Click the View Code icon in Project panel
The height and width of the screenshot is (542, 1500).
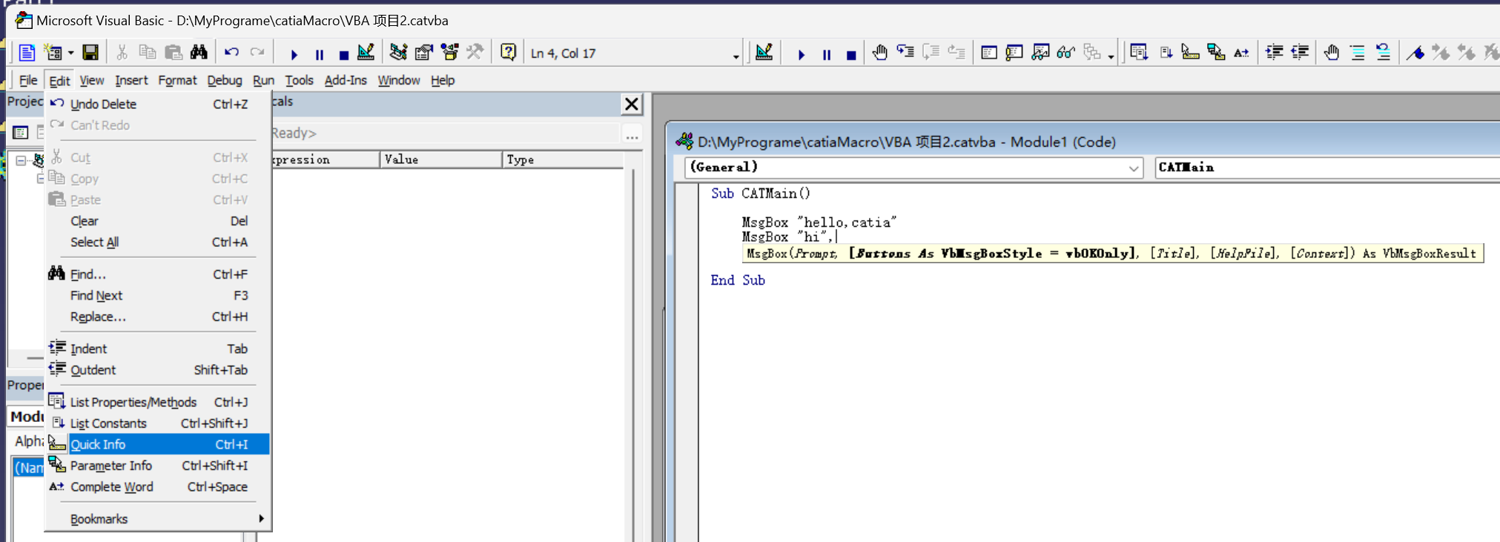(x=21, y=133)
